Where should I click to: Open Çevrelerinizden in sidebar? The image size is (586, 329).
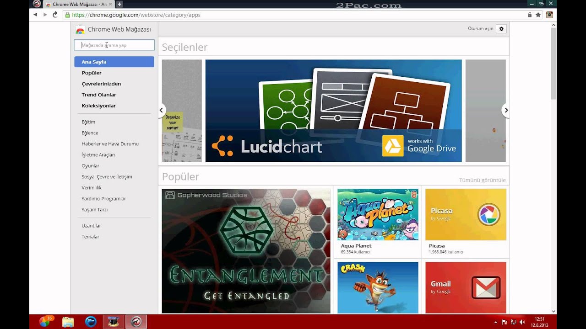pos(101,84)
